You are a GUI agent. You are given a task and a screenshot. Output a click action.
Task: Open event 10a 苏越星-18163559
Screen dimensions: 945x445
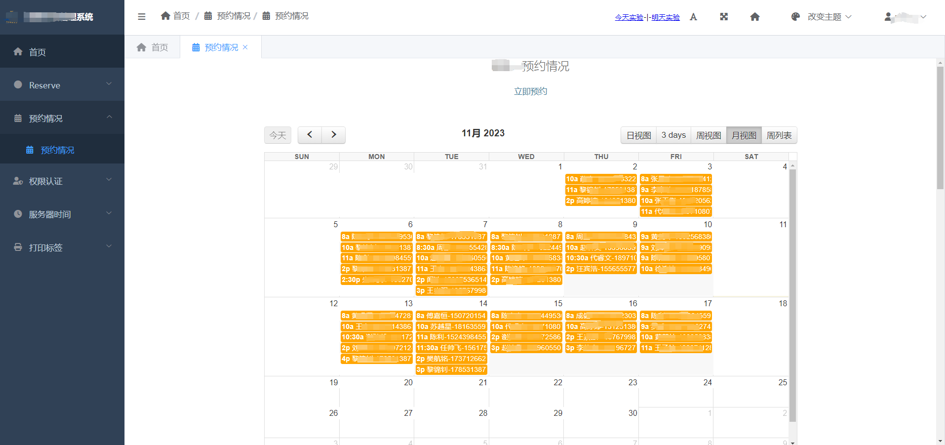tap(451, 326)
